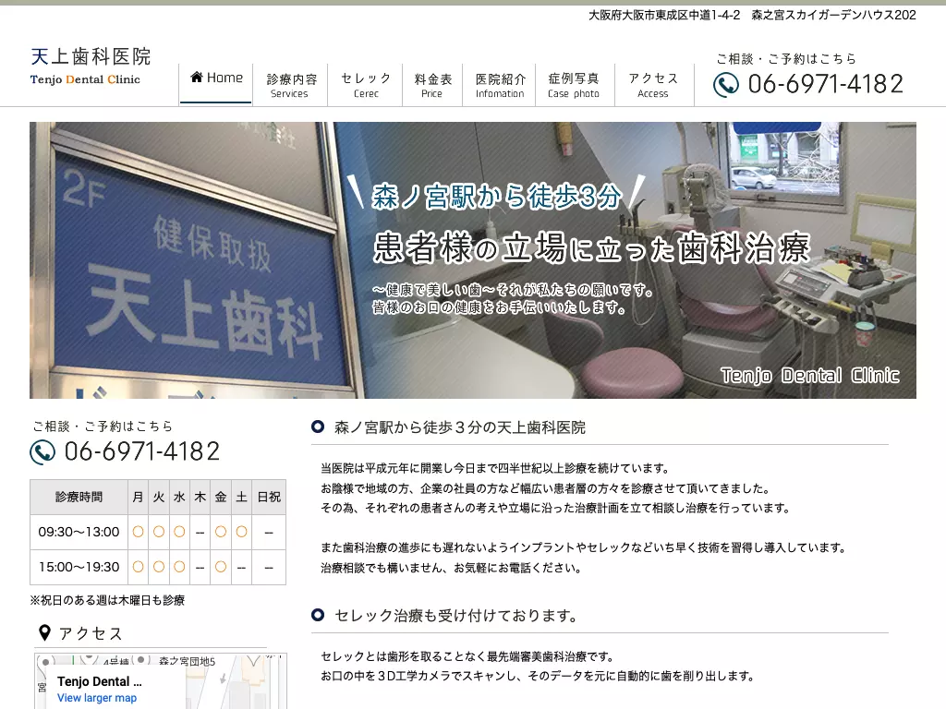Open the セレック Cerec menu item

366,85
